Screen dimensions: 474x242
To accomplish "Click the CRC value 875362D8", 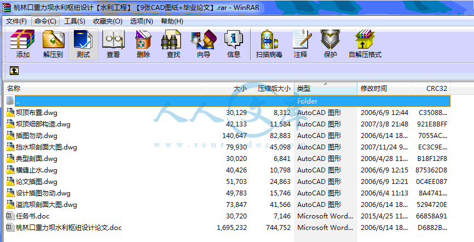I will (x=431, y=170).
